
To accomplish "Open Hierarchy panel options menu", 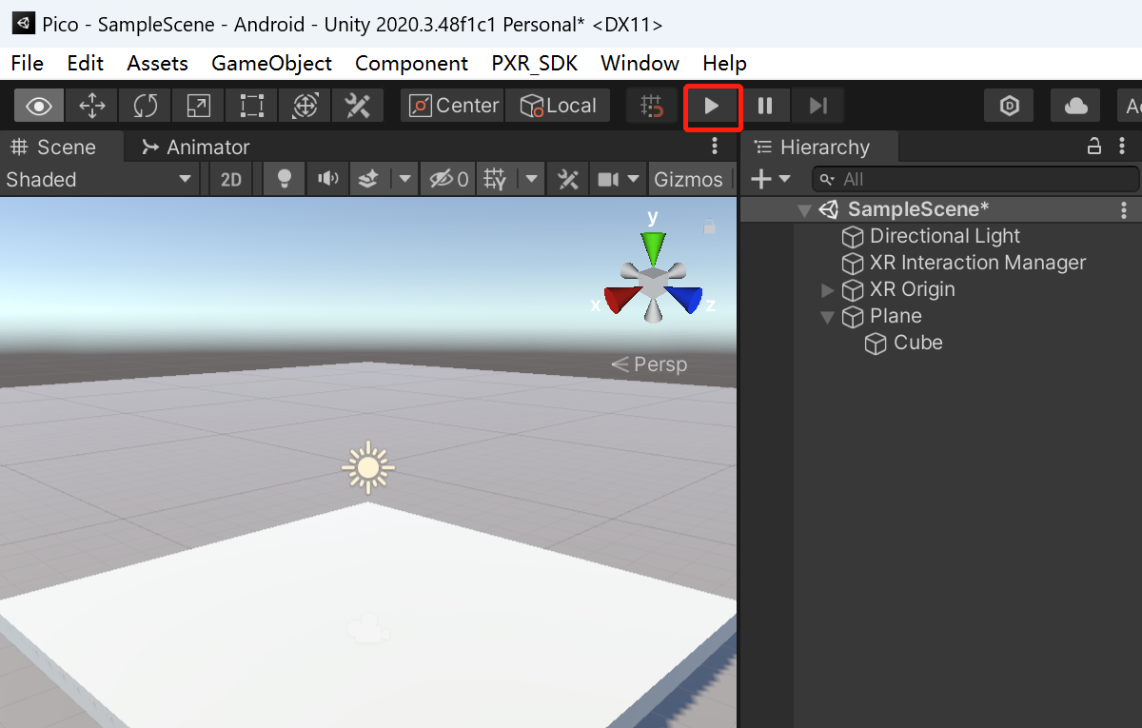I will (x=1124, y=147).
